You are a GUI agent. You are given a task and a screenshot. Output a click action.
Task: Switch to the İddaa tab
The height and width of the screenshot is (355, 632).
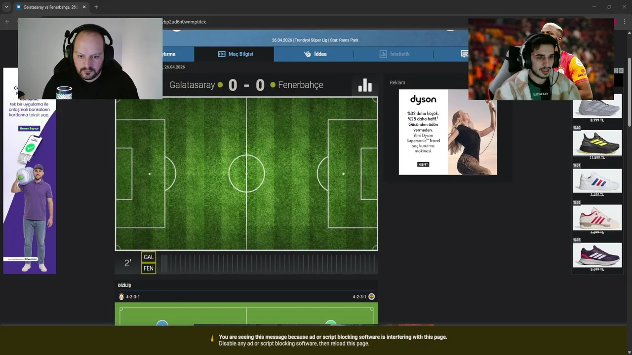314,54
